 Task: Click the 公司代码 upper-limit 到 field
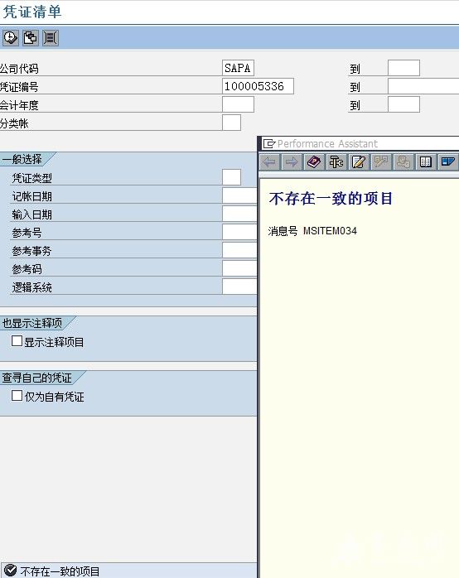403,68
